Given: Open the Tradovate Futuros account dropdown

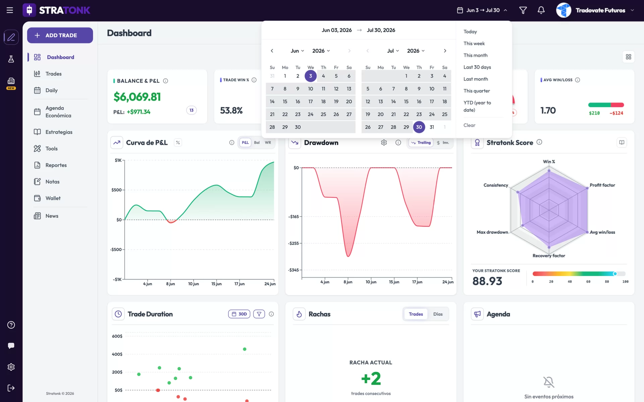Looking at the screenshot, I should pos(595,10).
